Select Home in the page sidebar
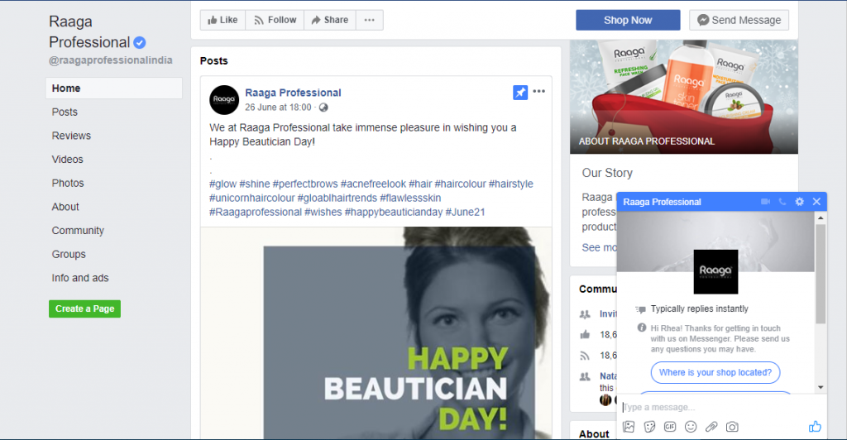 pos(114,88)
